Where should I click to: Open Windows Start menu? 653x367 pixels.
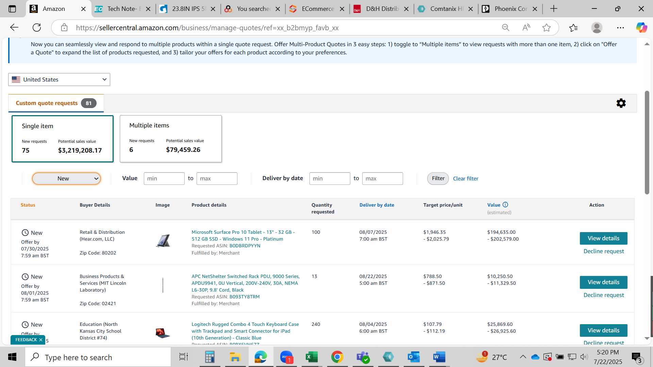coord(12,357)
